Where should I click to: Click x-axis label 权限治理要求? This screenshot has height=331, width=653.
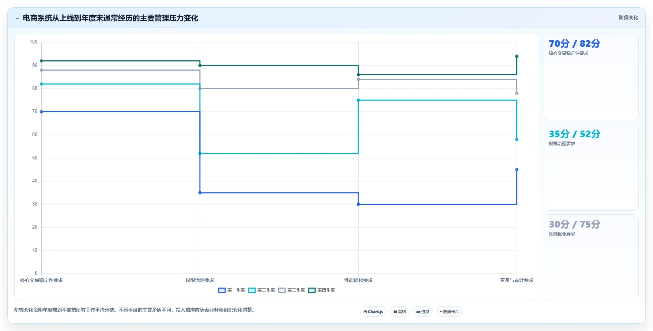click(x=200, y=281)
